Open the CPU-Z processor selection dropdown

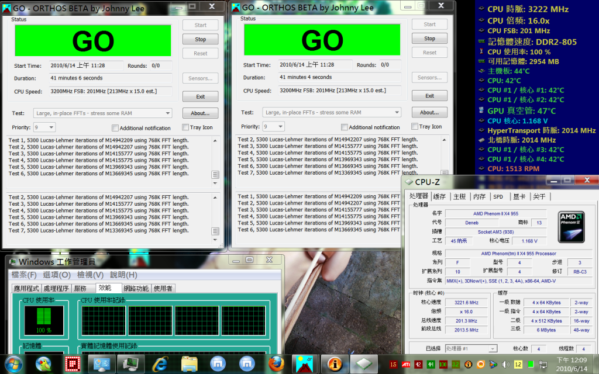[x=471, y=348]
